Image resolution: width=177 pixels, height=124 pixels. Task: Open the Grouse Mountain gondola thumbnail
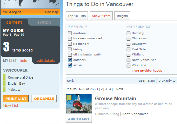(x=79, y=104)
